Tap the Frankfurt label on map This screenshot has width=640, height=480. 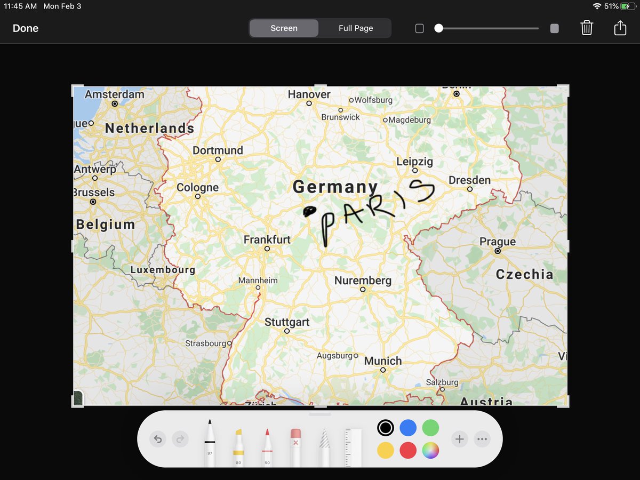tap(267, 239)
